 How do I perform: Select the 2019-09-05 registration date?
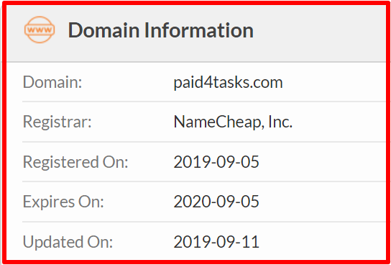pyautogui.click(x=216, y=162)
